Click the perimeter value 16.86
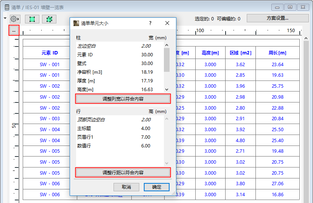The width and height of the screenshot is (313, 203). (277, 194)
